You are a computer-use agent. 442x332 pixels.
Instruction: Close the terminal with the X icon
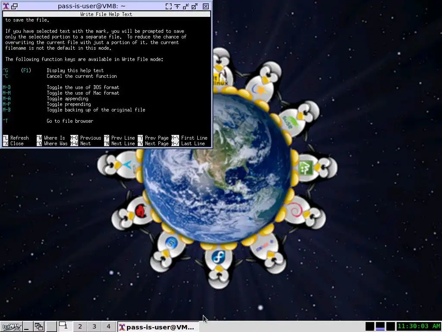click(206, 6)
